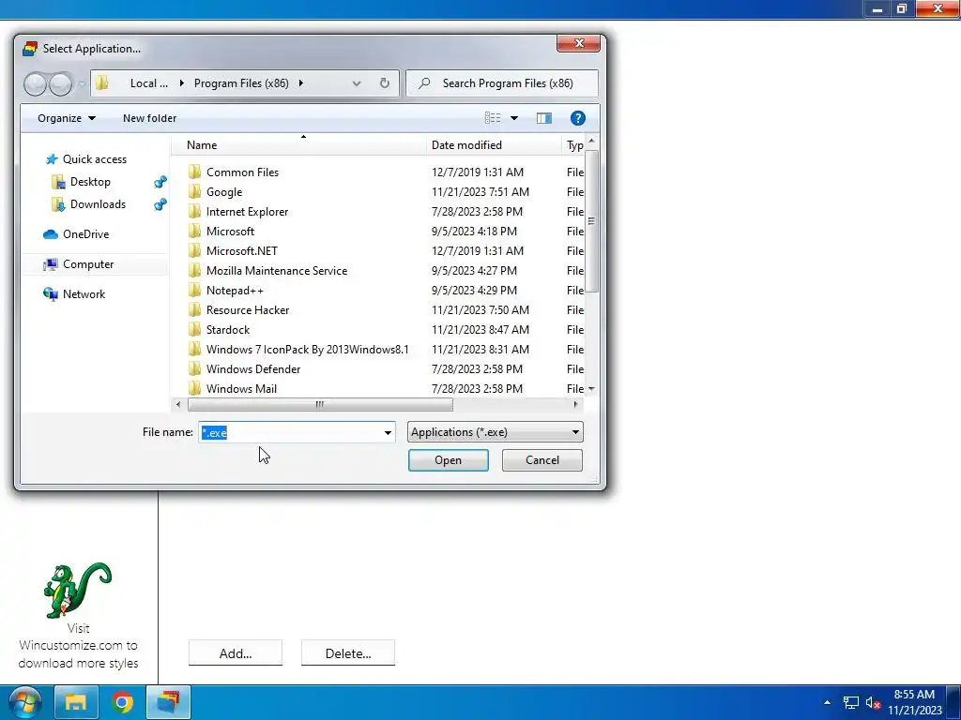Screen dimensions: 961x720
Task: Click the pin icon beside Downloads
Action: (x=160, y=204)
